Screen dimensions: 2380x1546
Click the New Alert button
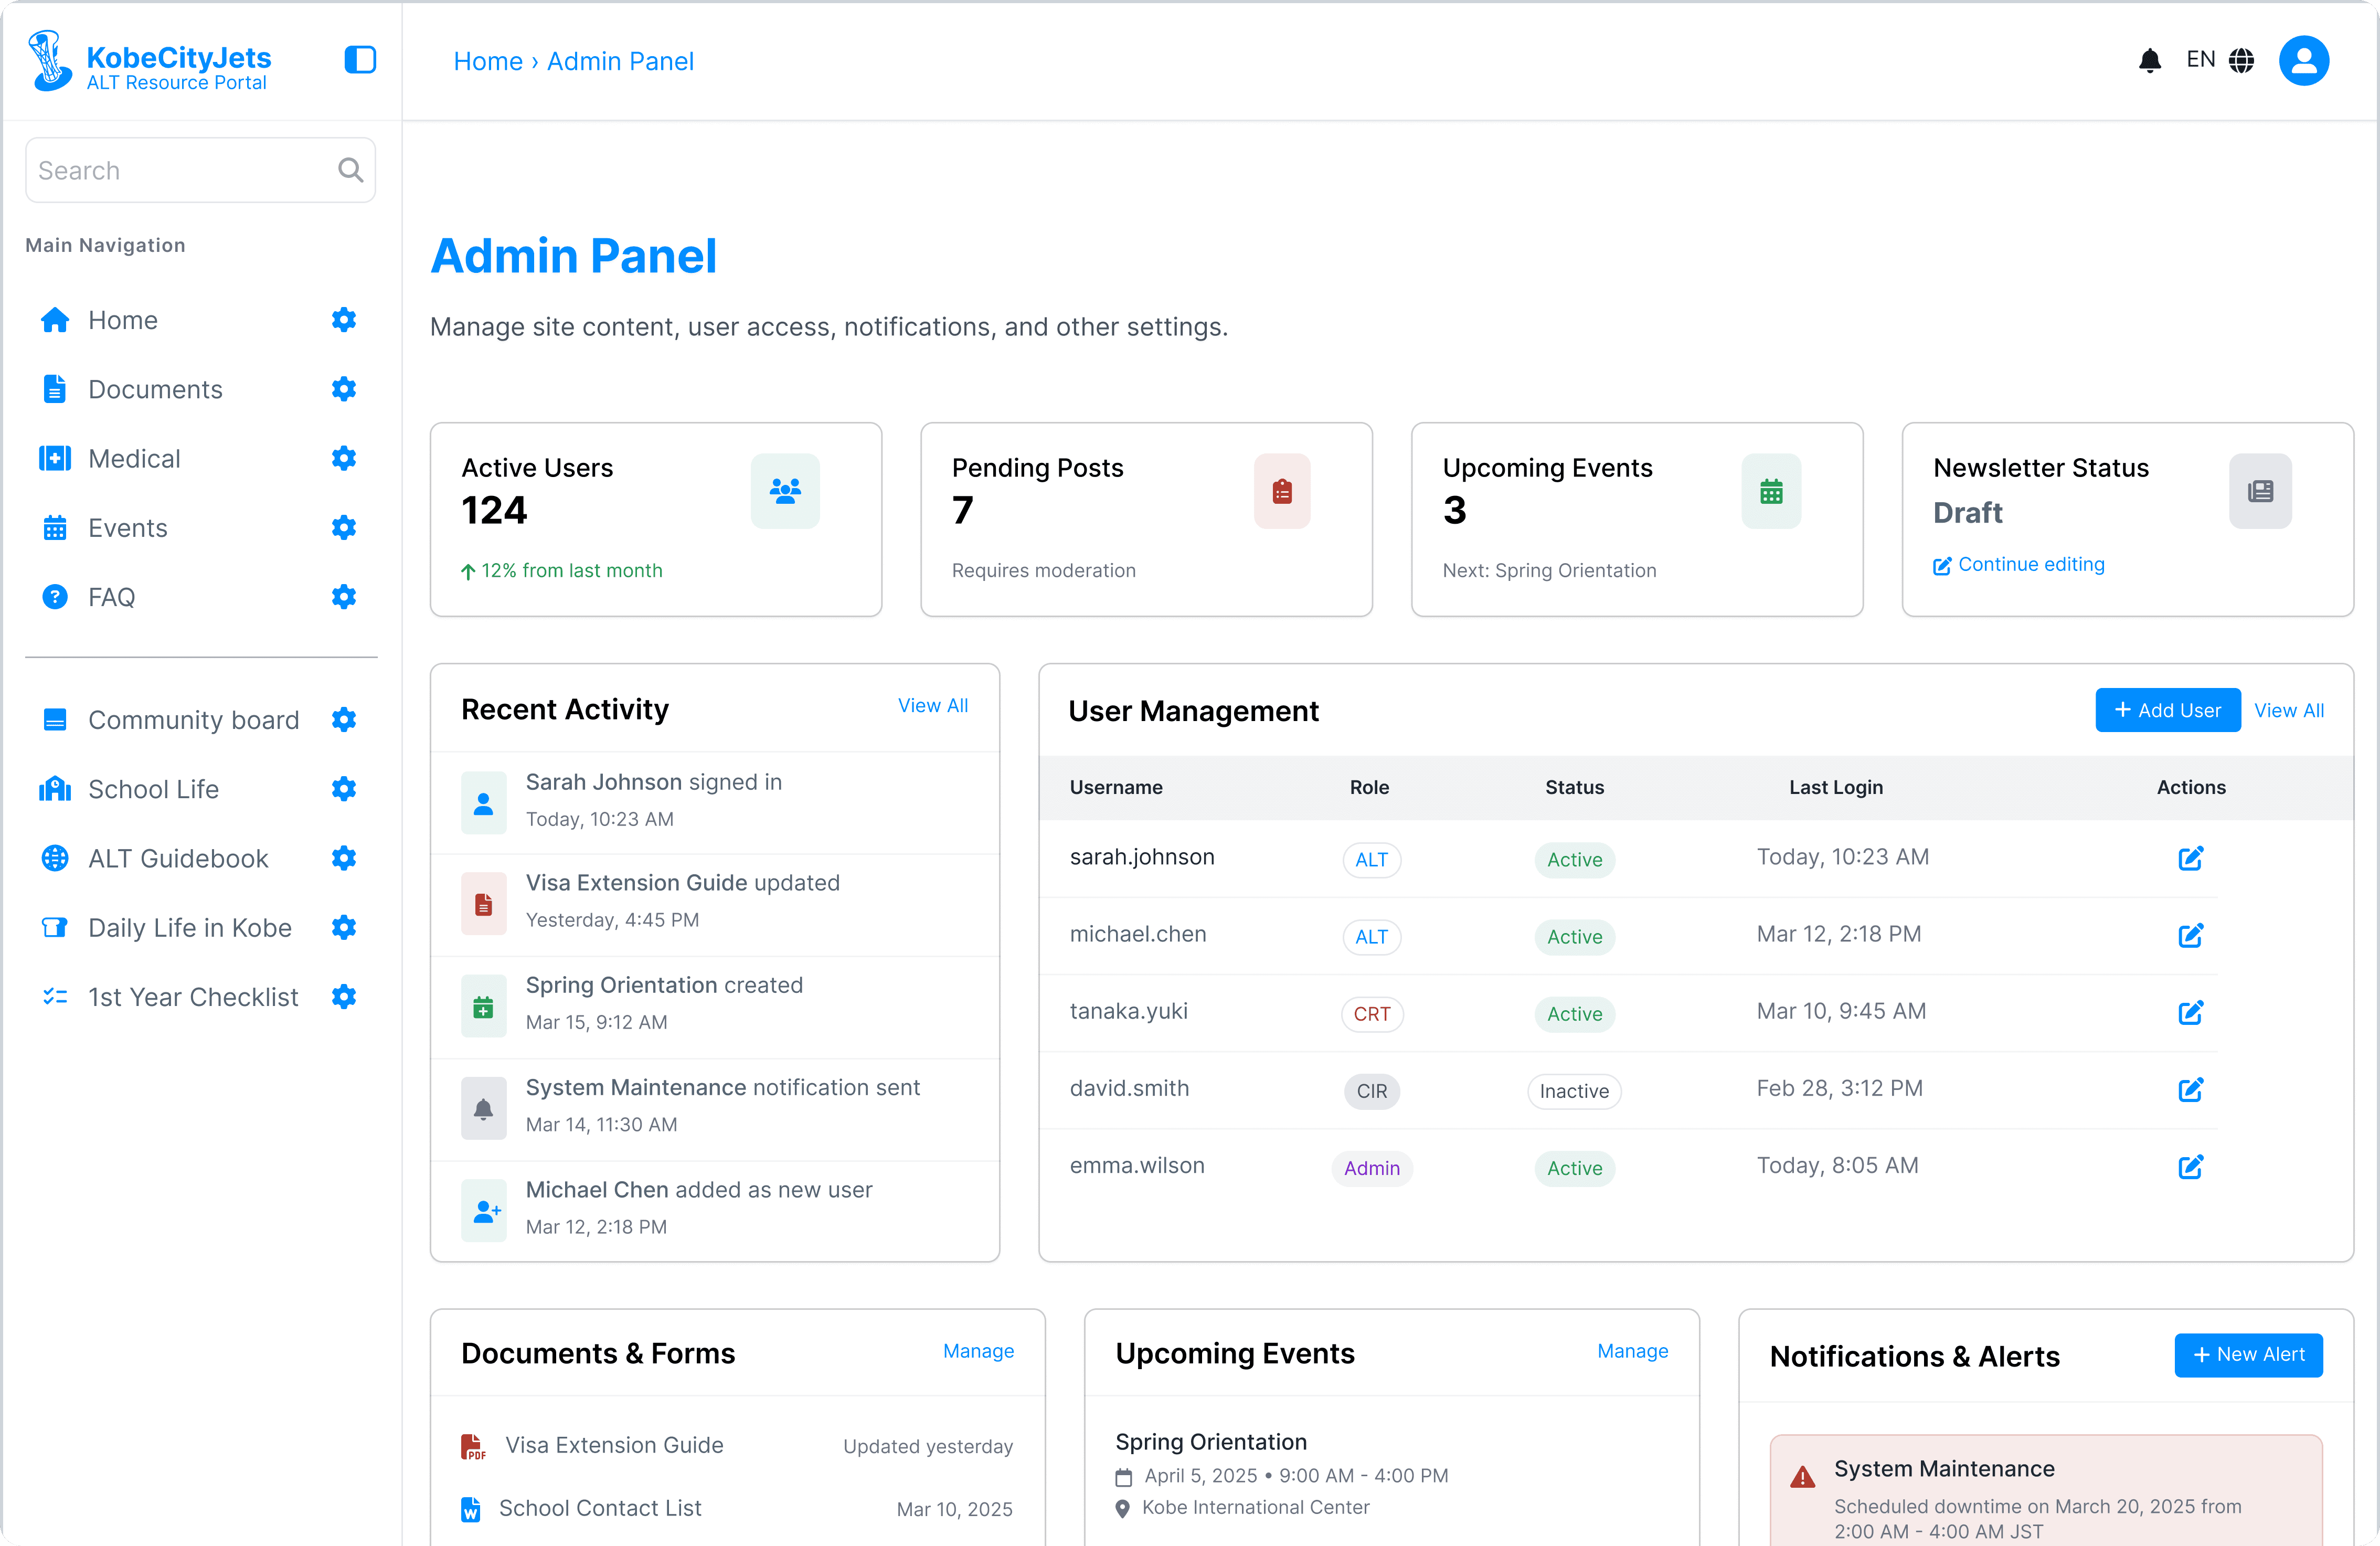(x=2248, y=1354)
